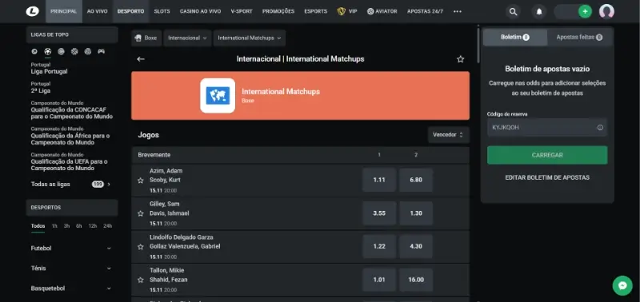Viewport: 640px width, 302px height.
Task: Switch to the Boletim tab
Action: [x=515, y=37]
